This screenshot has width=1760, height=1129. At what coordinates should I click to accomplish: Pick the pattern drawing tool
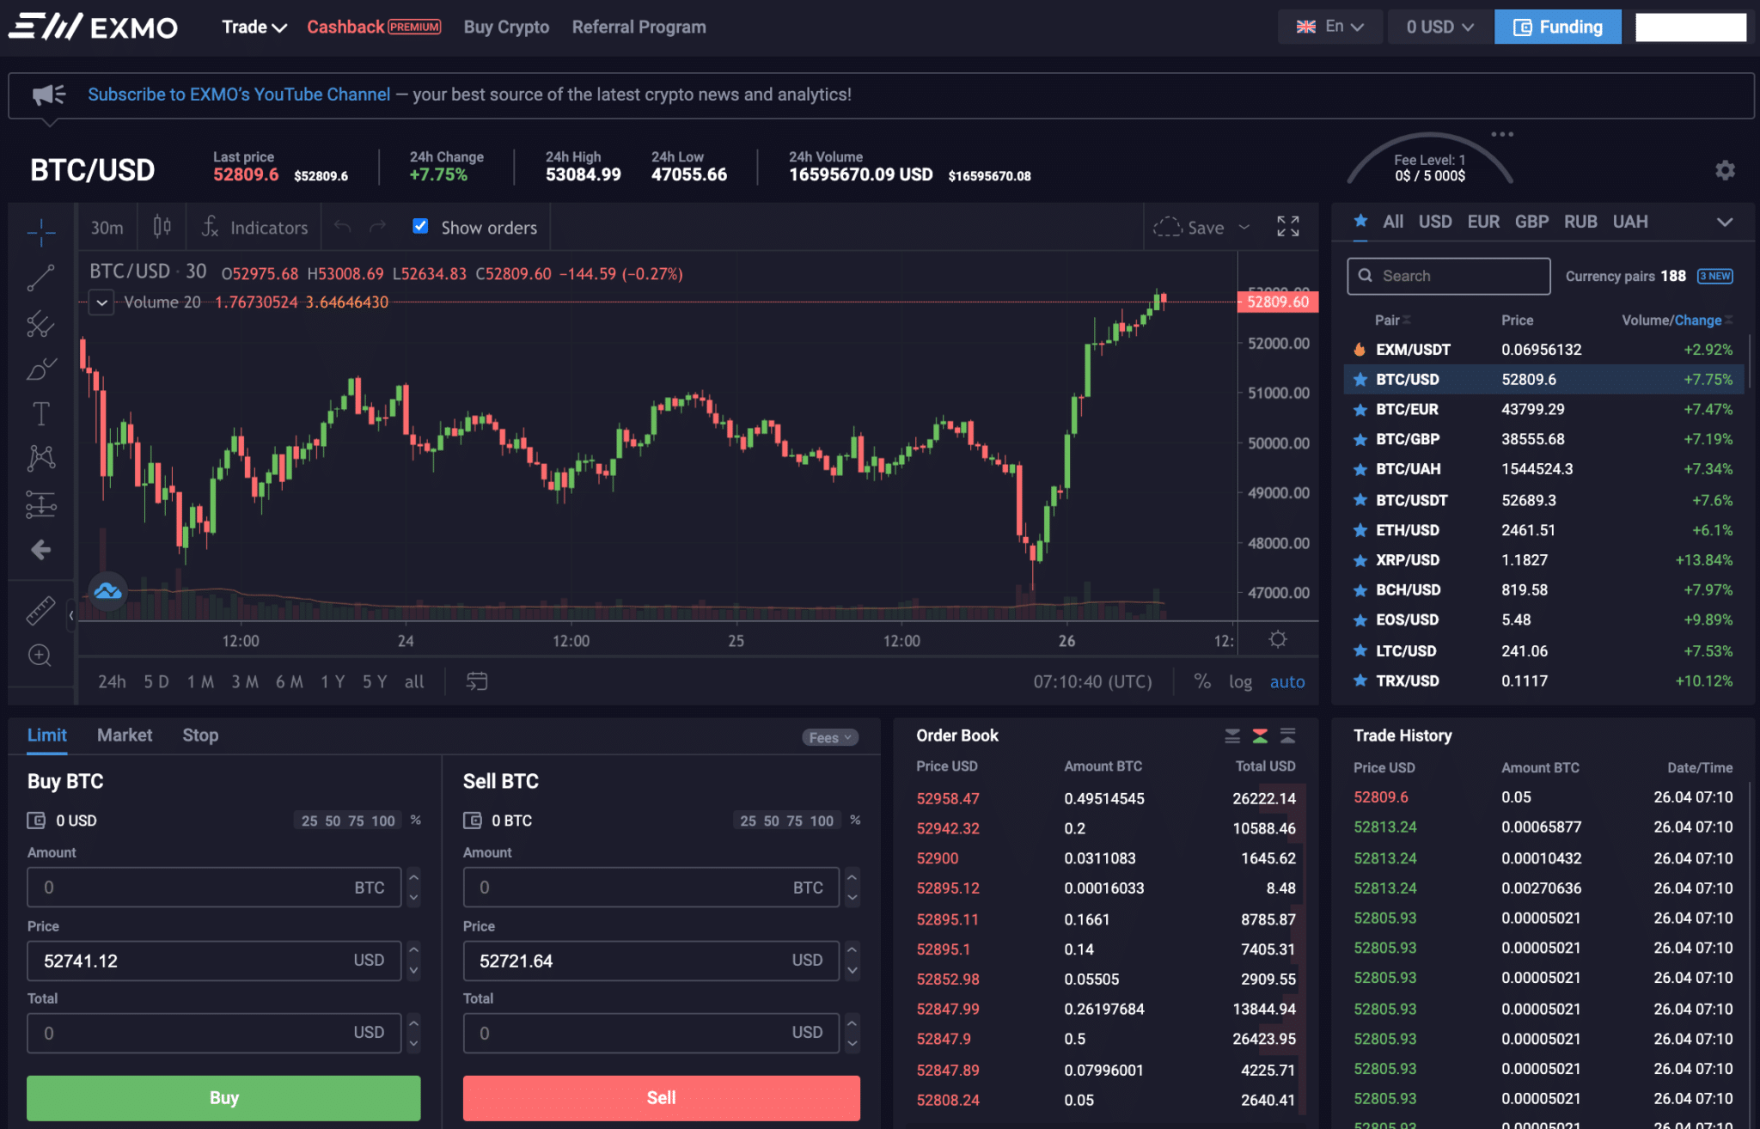40,458
